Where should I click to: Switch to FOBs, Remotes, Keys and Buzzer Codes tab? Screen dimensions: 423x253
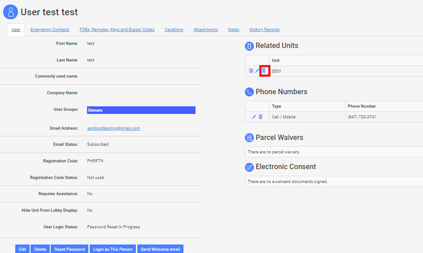(x=117, y=30)
